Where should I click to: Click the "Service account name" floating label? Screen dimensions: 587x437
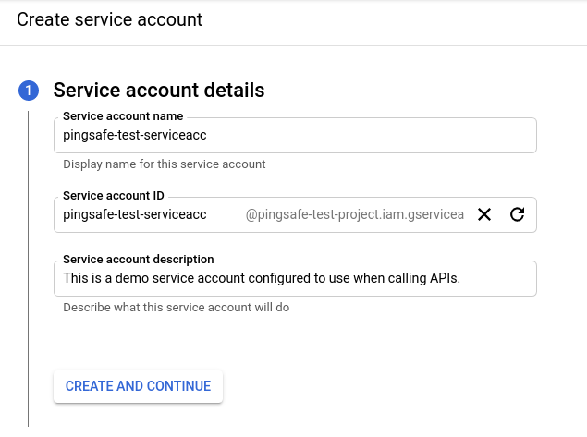click(x=123, y=116)
